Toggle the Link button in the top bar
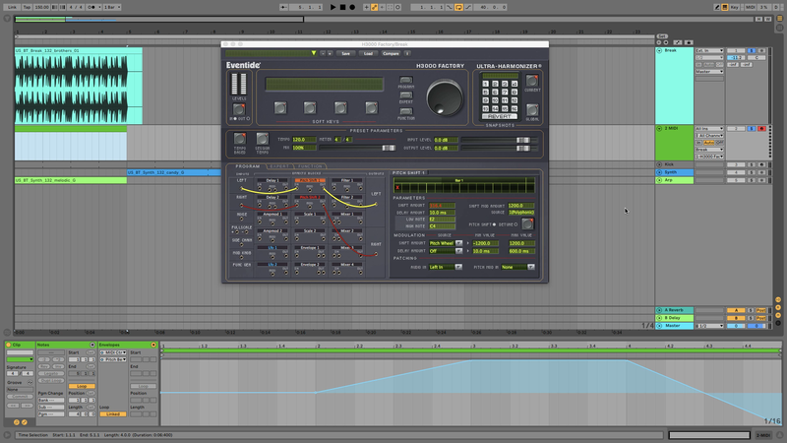This screenshot has width=787, height=443. pos(12,7)
